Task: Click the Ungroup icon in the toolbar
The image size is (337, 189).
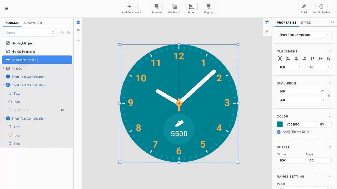Action: (209, 6)
